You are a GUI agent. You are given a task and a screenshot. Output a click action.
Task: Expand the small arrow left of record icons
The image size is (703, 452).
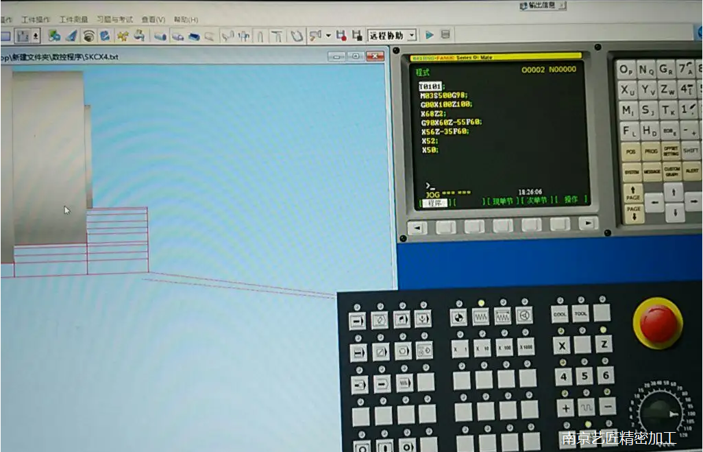pos(328,35)
